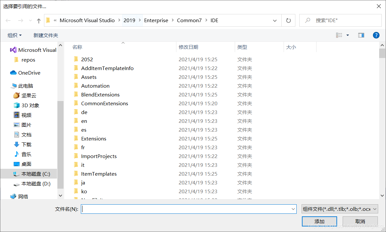
Task: Click the 取消 button
Action: pos(360,222)
